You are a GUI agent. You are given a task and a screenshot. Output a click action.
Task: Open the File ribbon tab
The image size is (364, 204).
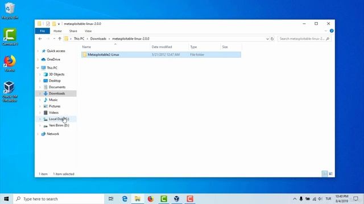click(x=42, y=31)
